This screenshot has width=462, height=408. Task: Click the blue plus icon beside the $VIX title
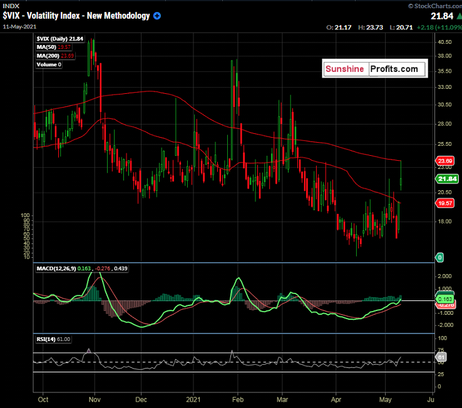(x=157, y=16)
